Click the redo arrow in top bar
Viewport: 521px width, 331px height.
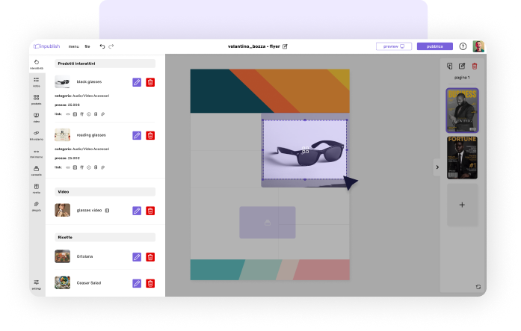[x=111, y=46]
